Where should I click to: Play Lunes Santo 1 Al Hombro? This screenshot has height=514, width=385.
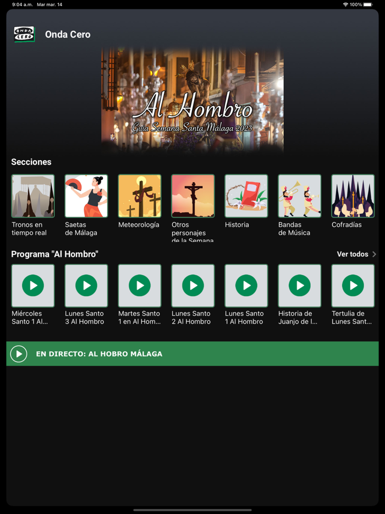[246, 286]
